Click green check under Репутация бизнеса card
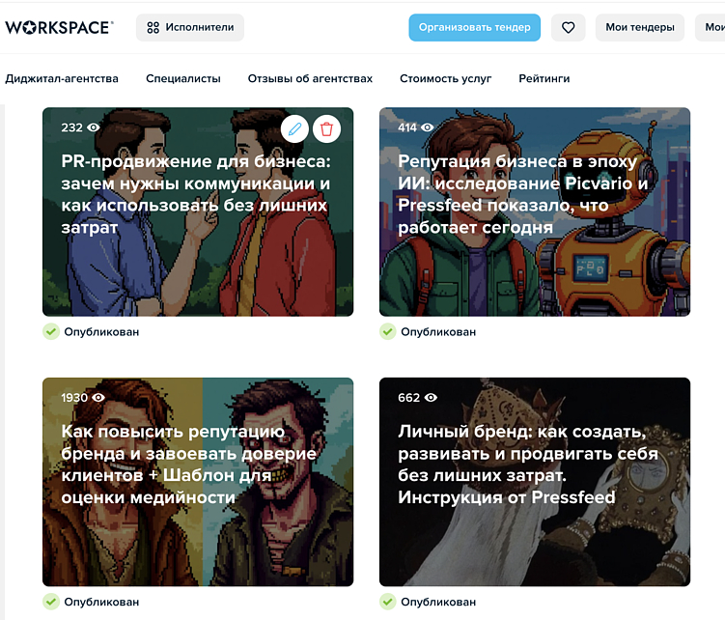Viewport: 725px width, 620px height. (388, 332)
